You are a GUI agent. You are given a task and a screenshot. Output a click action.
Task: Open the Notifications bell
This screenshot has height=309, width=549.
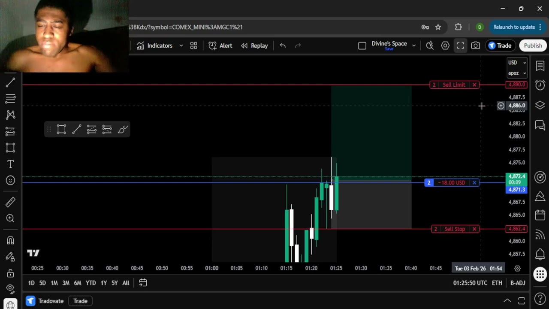coord(540,254)
